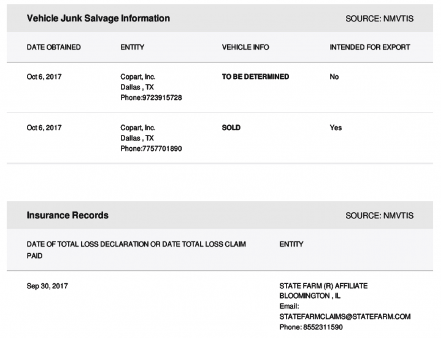Click the Vehicle Junk Salvage Information heading
The width and height of the screenshot is (441, 338).
[x=98, y=19]
